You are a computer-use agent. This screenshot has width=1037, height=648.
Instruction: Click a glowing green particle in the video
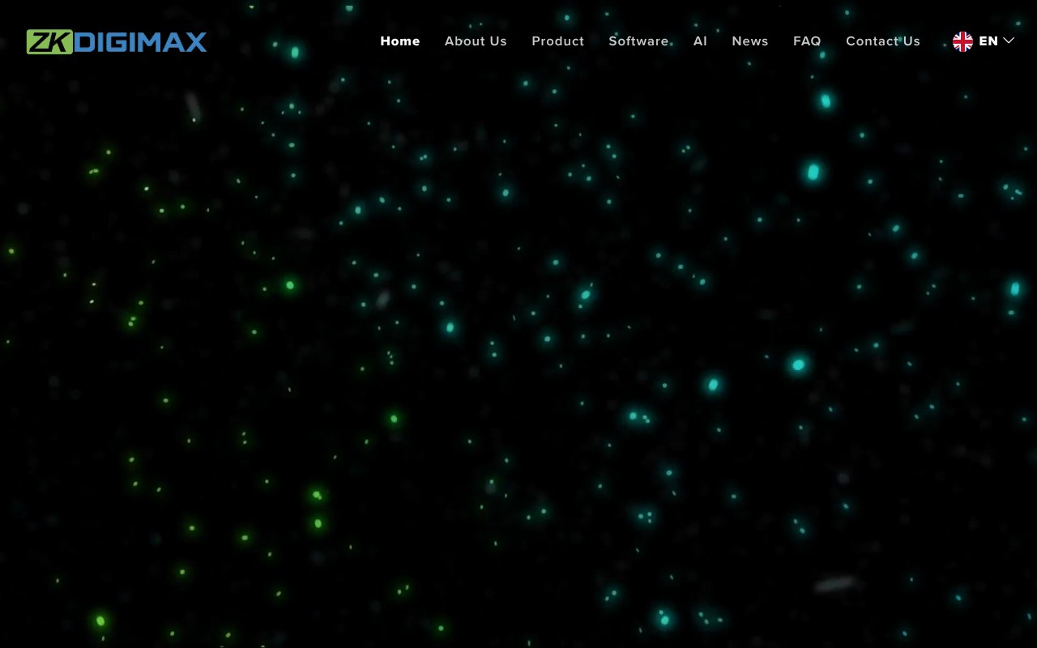289,286
